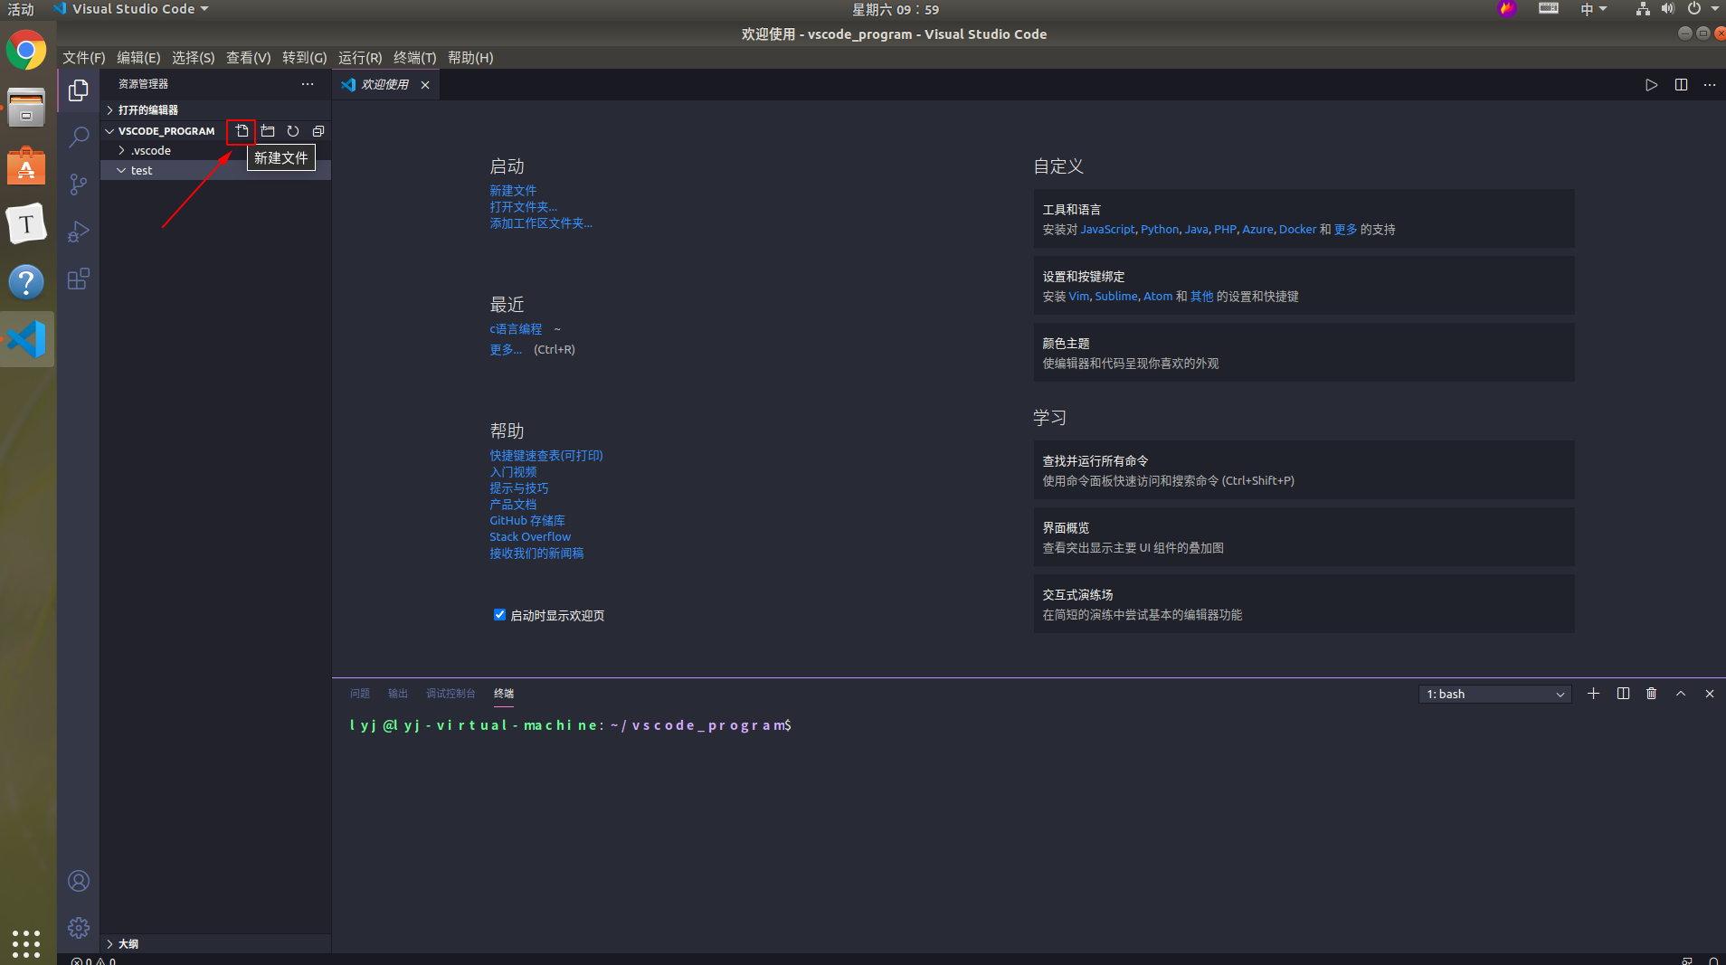Open the Explorer view in activity bar

[79, 90]
